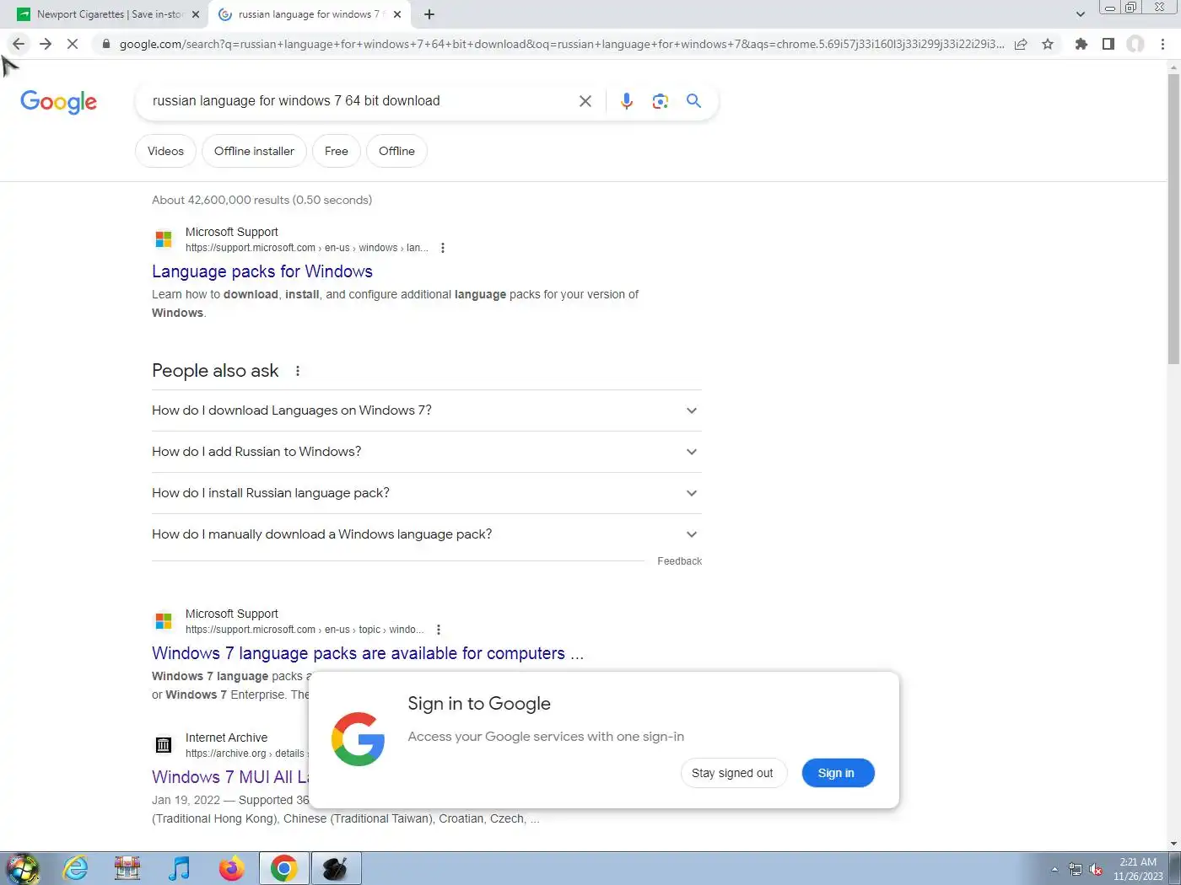Viewport: 1181px width, 885px height.
Task: Apply the Free filter chip
Action: tap(337, 151)
